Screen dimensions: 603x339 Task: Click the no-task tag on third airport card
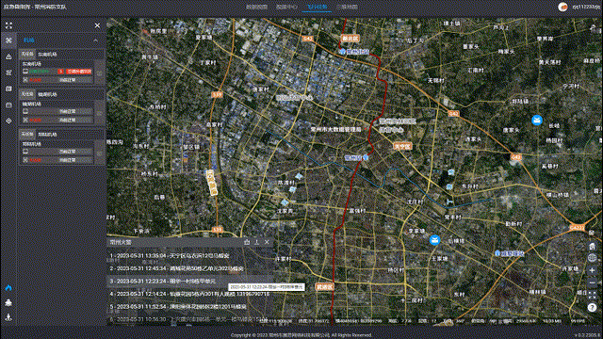pos(27,134)
